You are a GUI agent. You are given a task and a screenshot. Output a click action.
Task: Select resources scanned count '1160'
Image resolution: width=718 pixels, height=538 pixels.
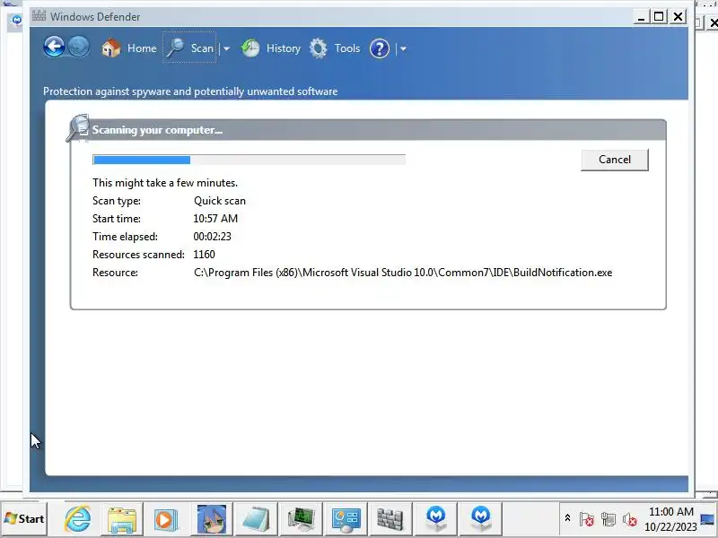pos(205,255)
